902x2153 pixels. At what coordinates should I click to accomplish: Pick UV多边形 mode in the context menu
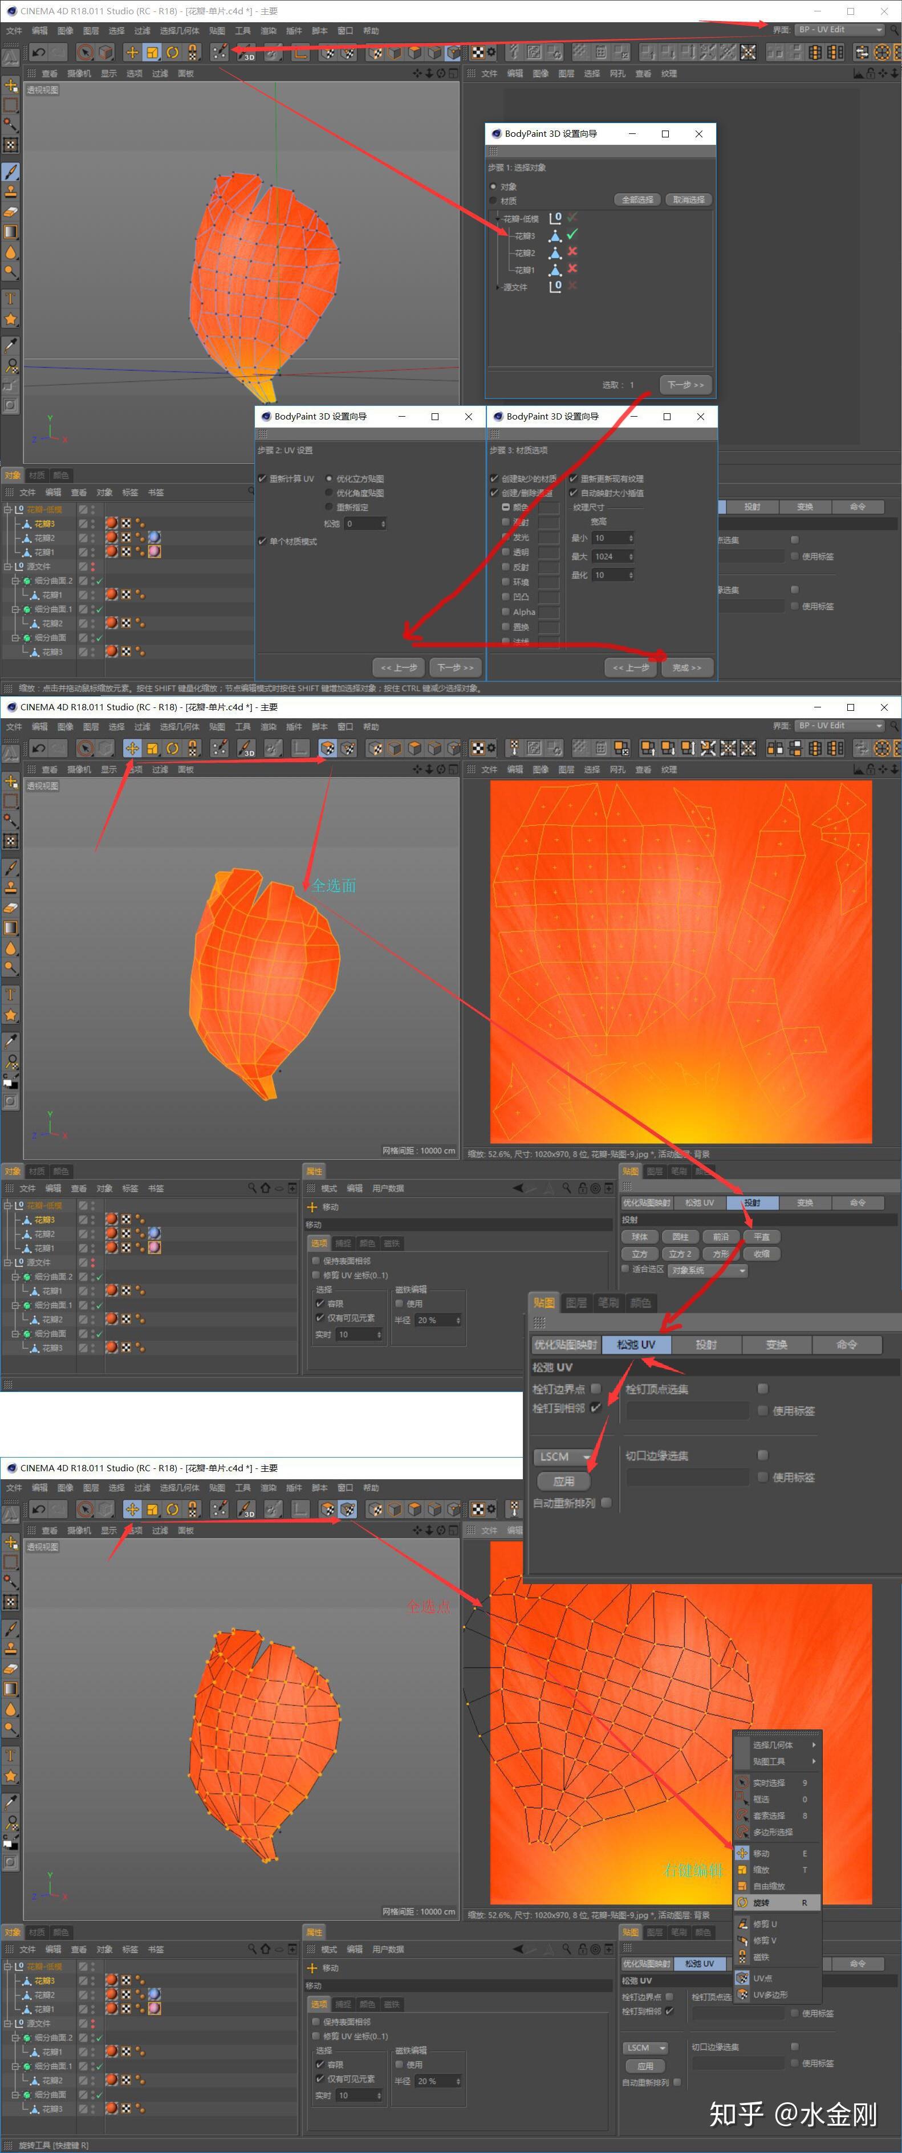pyautogui.click(x=770, y=1994)
